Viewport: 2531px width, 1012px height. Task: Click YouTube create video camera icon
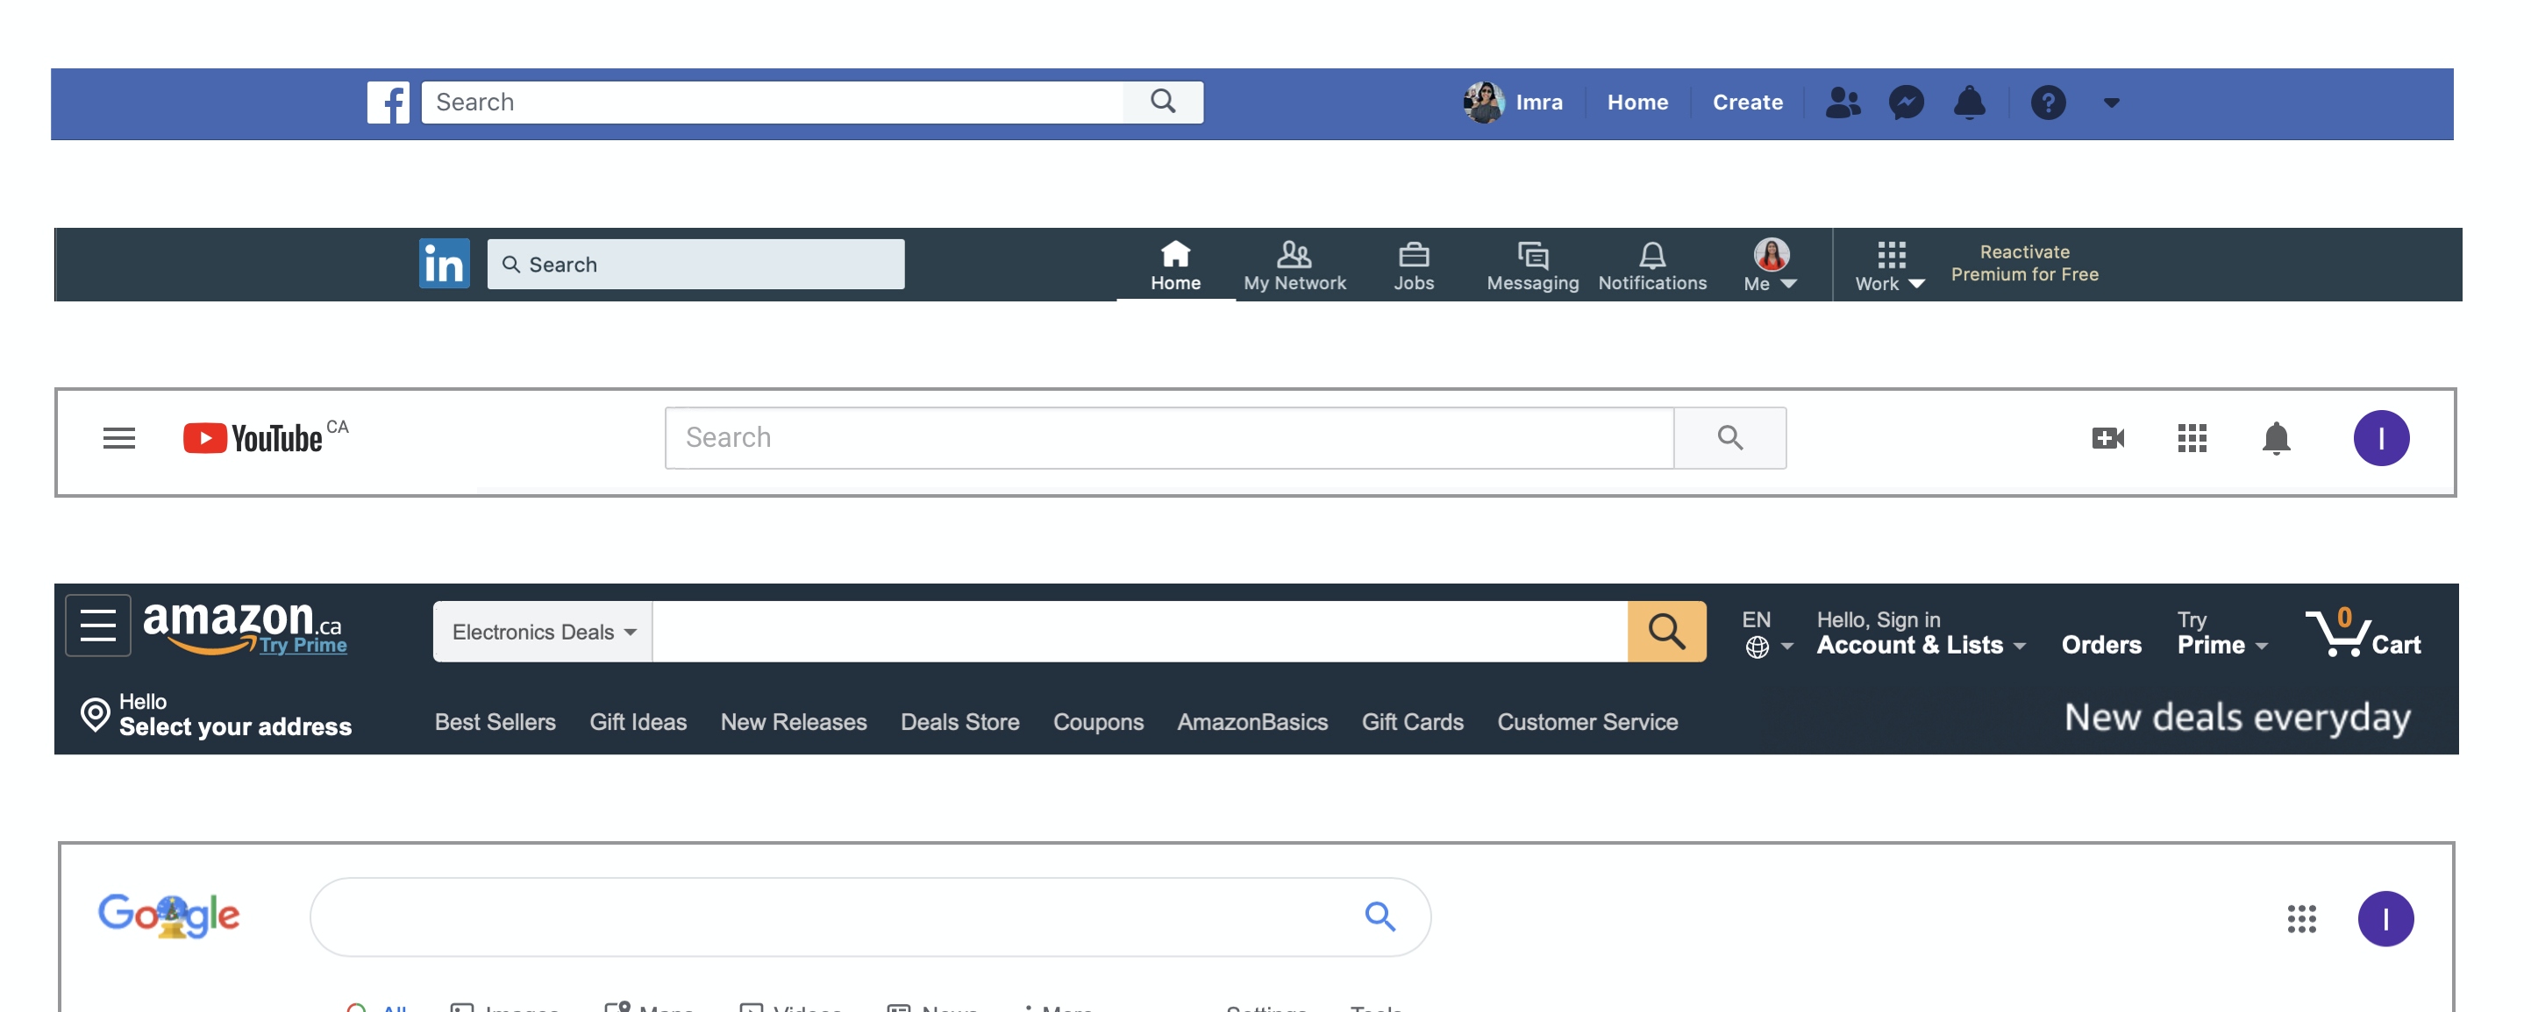[2107, 438]
